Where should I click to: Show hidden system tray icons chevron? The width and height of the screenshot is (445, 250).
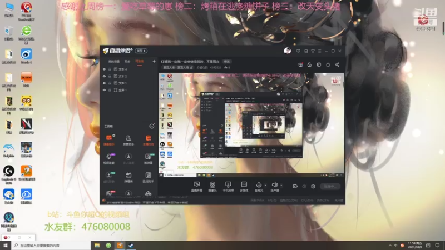pos(390,246)
